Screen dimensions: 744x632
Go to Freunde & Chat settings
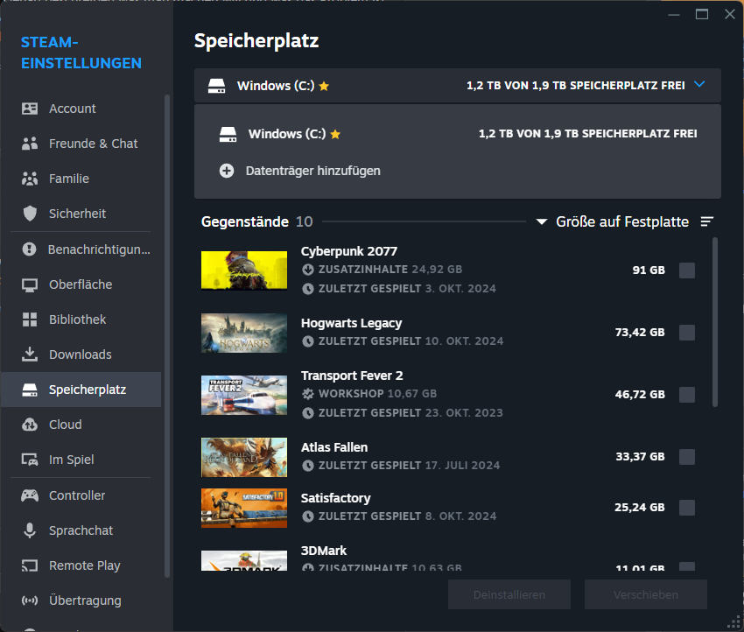click(81, 144)
